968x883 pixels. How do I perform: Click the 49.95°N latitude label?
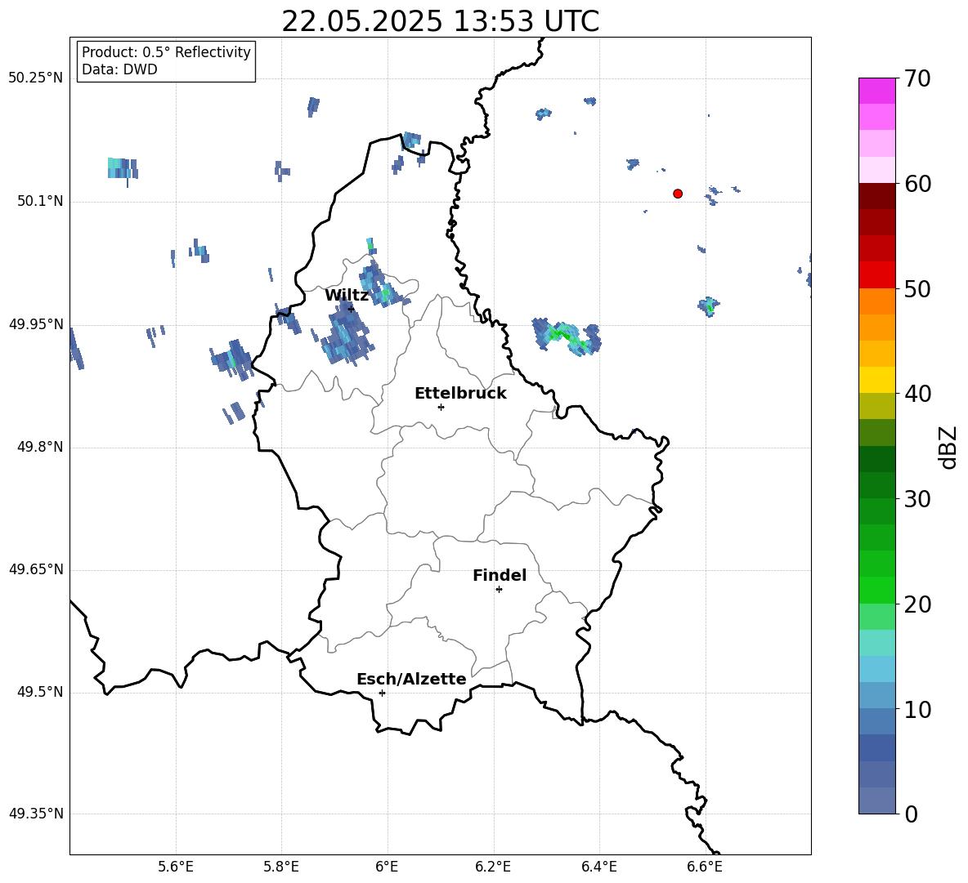click(x=36, y=324)
